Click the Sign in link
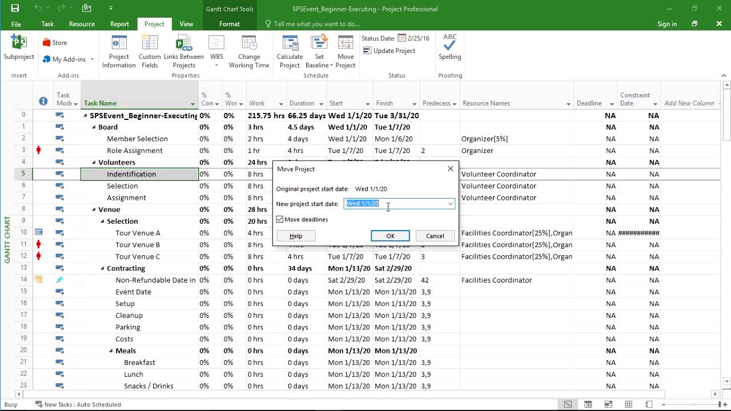The width and height of the screenshot is (731, 411). (x=667, y=24)
